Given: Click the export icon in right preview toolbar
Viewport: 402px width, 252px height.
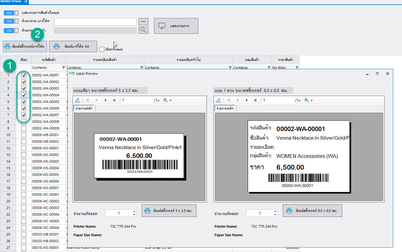Looking at the screenshot, I should (219, 100).
